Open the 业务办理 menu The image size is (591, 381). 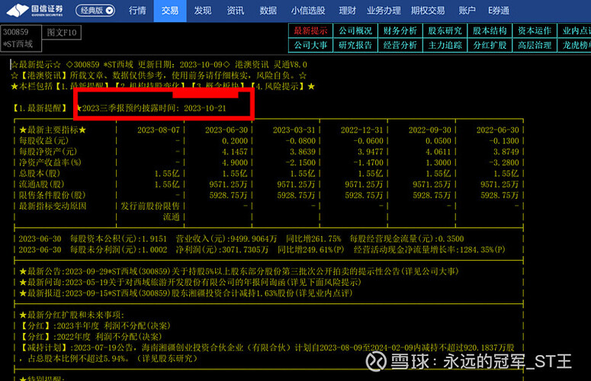[x=384, y=11]
